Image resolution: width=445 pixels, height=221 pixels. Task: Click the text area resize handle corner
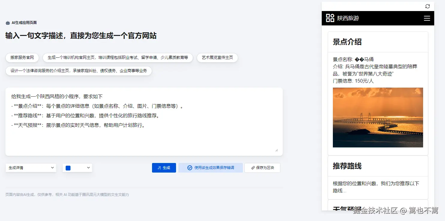[x=276, y=150]
